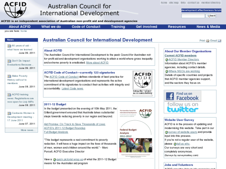The image size is (226, 169).
Task: Open the Resources menu
Action: pos(177,27)
